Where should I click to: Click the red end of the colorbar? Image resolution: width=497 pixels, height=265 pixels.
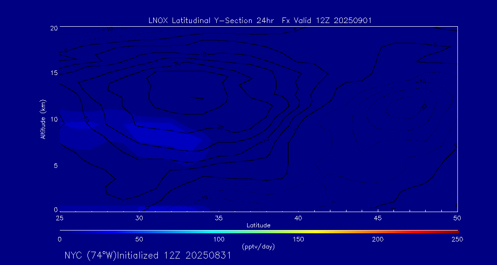click(x=453, y=231)
